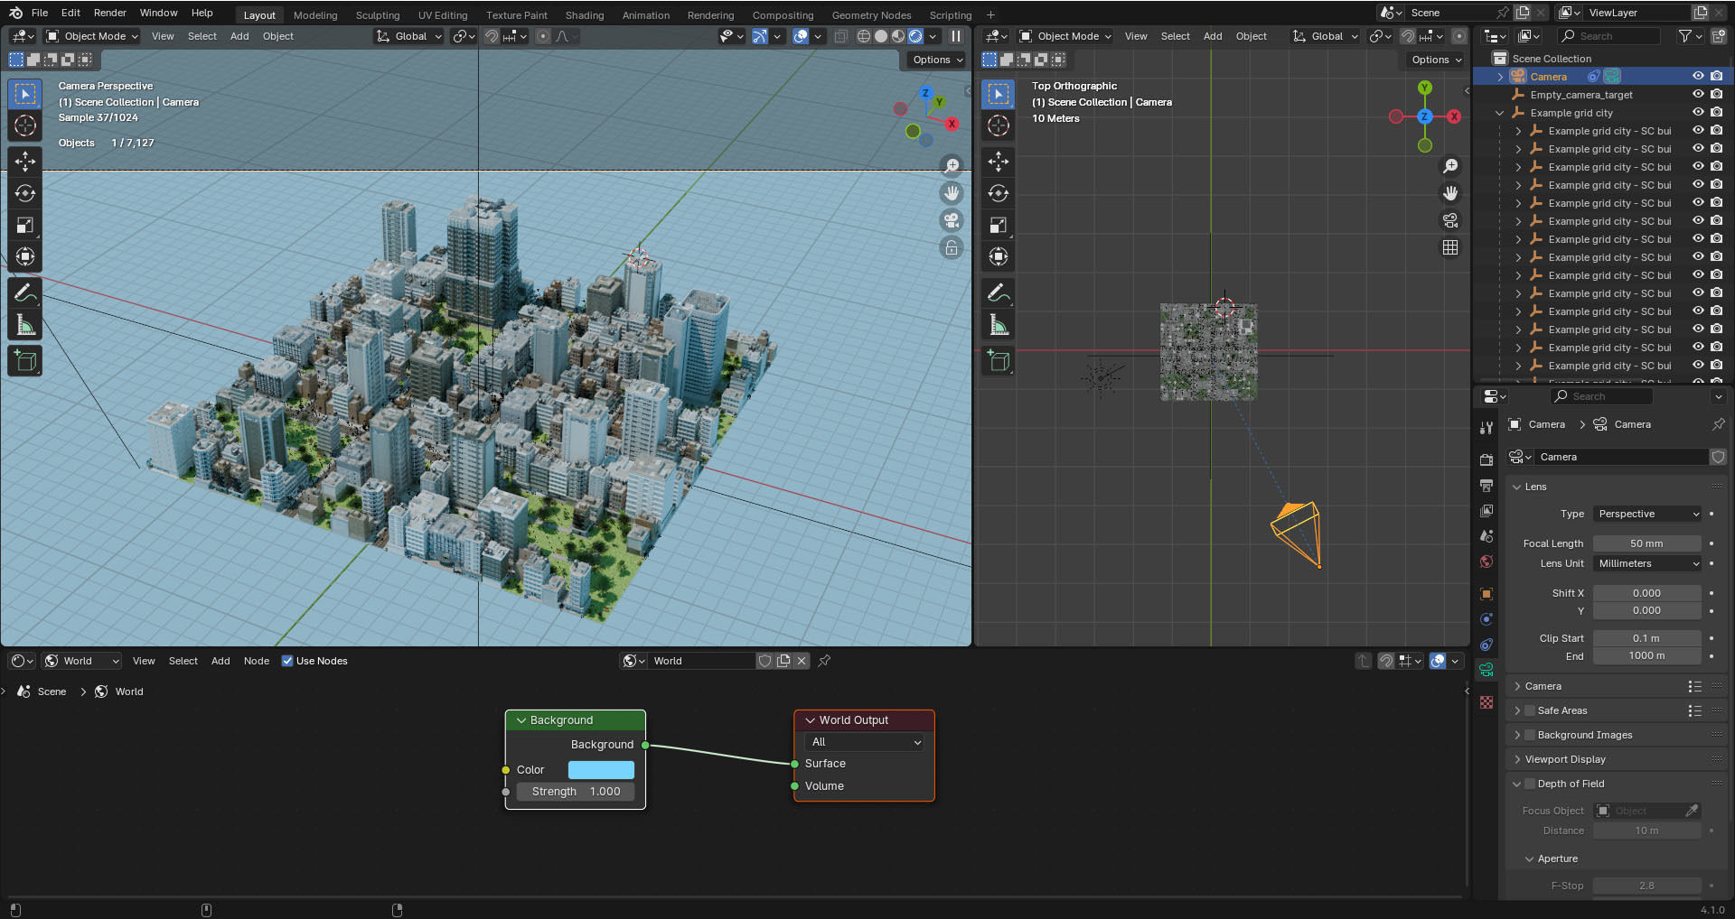
Task: Toggle camera view icon in top orthographic viewport
Action: coord(1450,220)
